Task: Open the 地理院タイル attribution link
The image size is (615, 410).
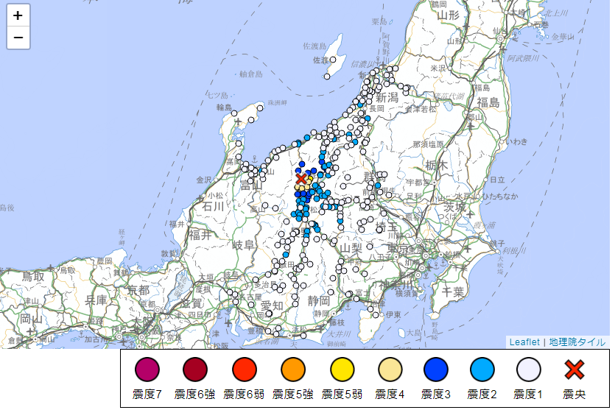Action: coord(577,342)
